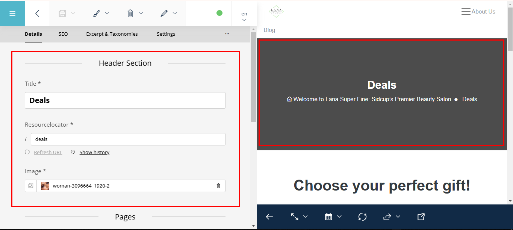Viewport: 513px width, 230px height.
Task: Expand the preview share options dropdown
Action: (391, 216)
